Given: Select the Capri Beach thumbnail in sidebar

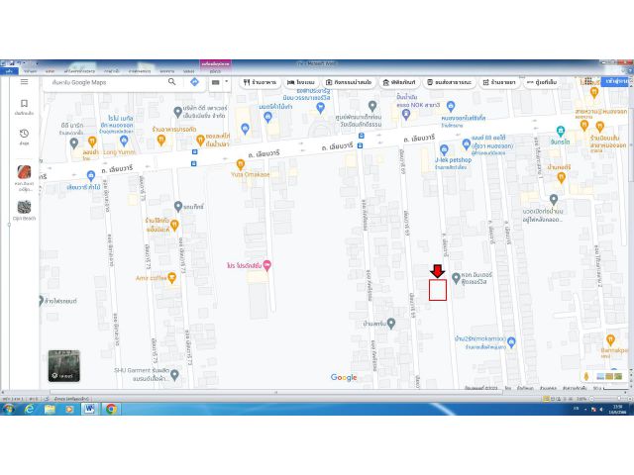Looking at the screenshot, I should click(24, 207).
